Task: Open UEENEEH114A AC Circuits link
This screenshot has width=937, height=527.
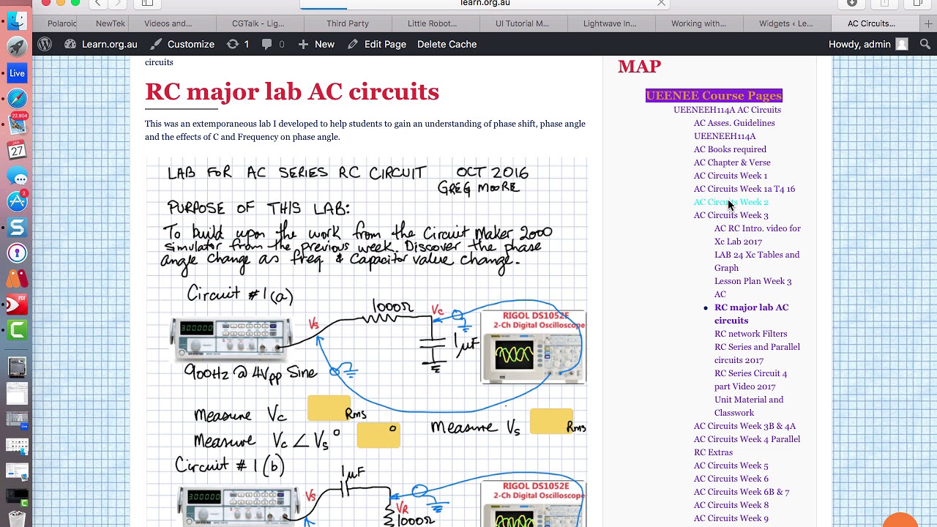Action: click(727, 110)
